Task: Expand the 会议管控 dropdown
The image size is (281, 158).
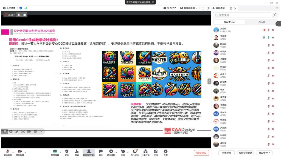Action: [265, 153]
